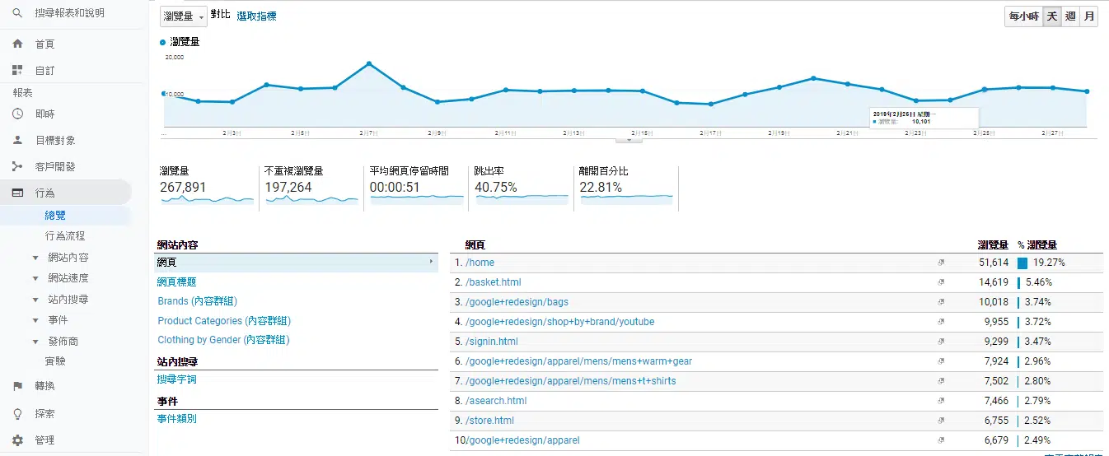Click 事件類別 link
Viewport: 1109px width, 456px height.
tap(177, 419)
